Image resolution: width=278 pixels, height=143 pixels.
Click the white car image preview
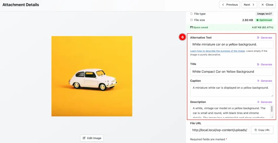(x=92, y=76)
